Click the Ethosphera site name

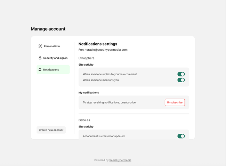pyautogui.click(x=86, y=58)
